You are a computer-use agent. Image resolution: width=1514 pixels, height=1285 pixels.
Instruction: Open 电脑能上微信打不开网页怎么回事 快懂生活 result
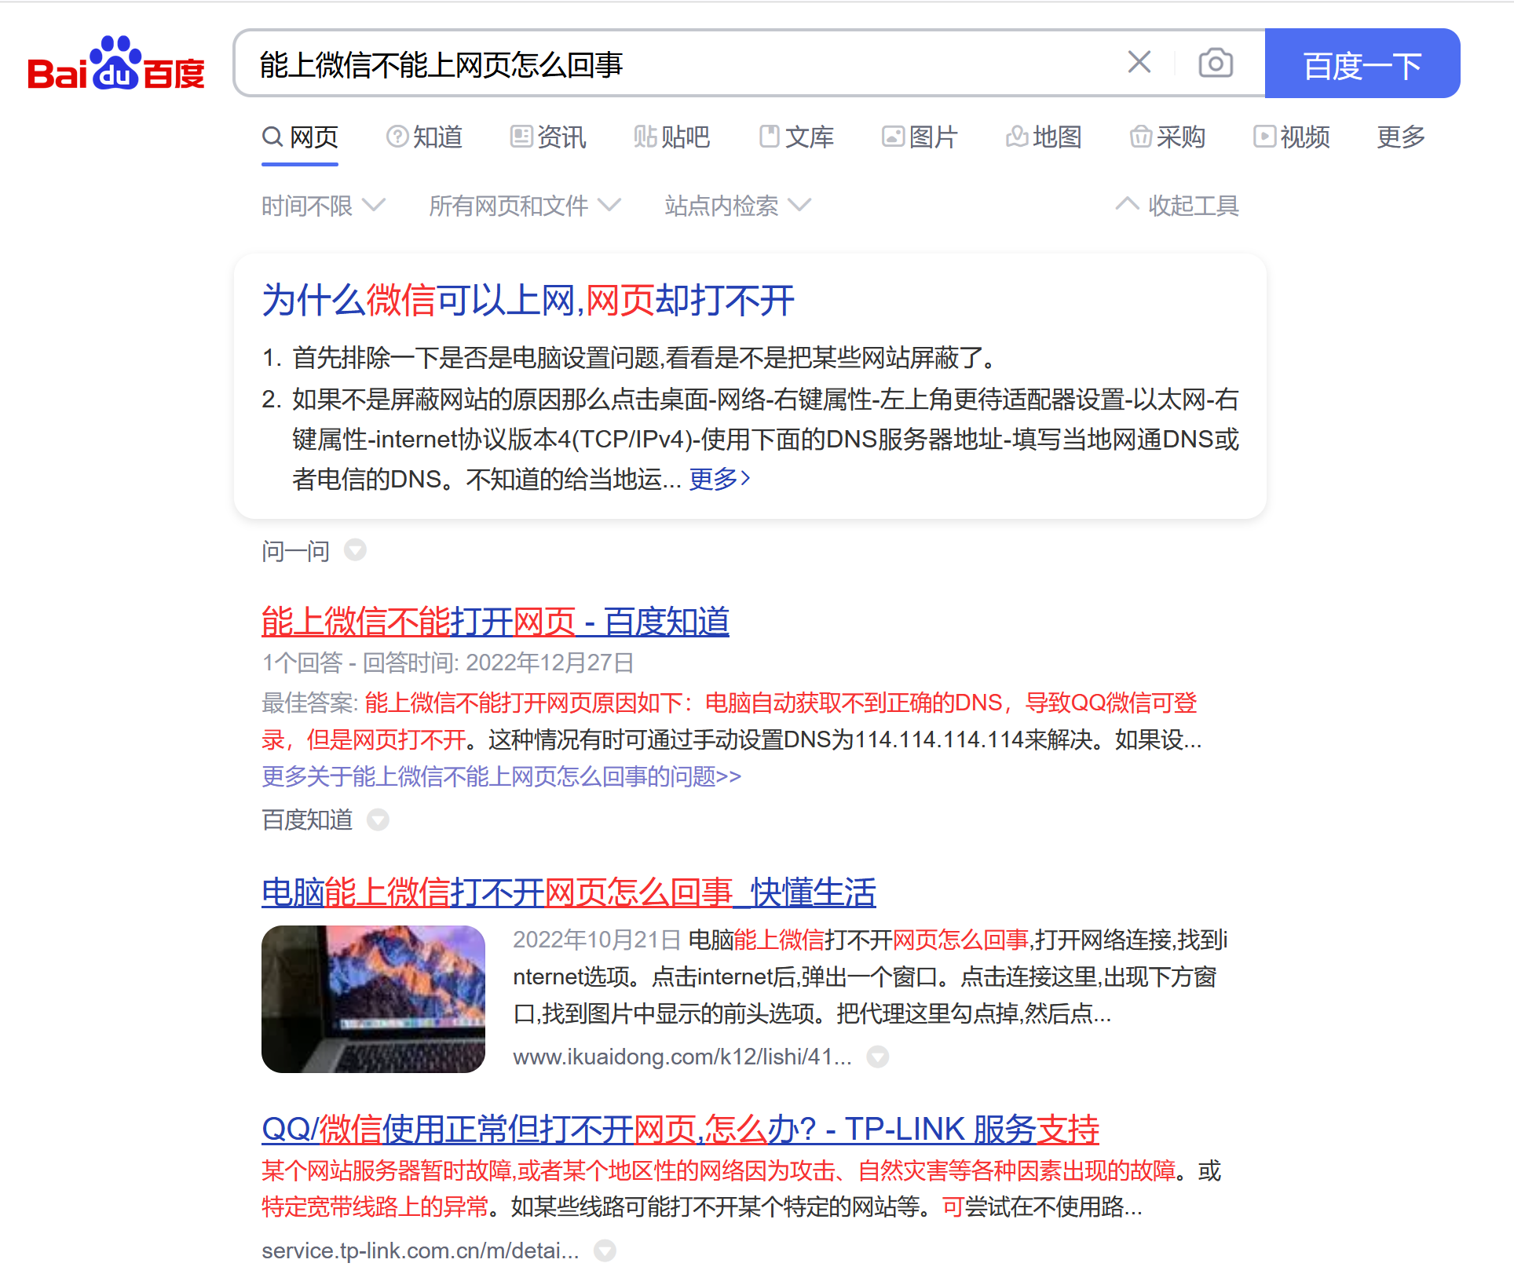tap(569, 893)
